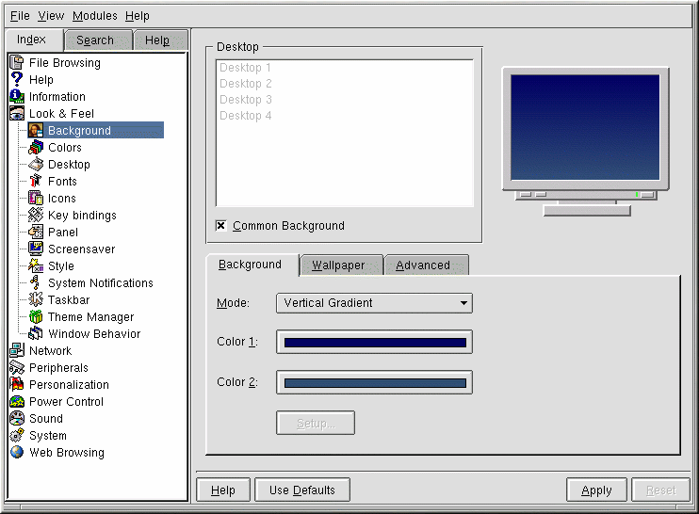Click the Key bindings icon
Image resolution: width=699 pixels, height=514 pixels.
click(36, 216)
